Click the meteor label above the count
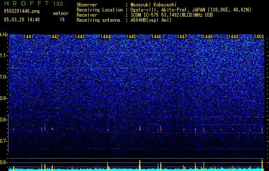The height and width of the screenshot is (171, 269). 61,13
